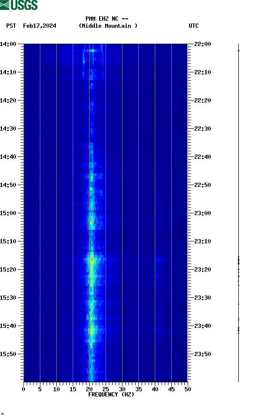259x419 pixels.
Task: Click the '23:40' UTC time label
Action: [202, 326]
